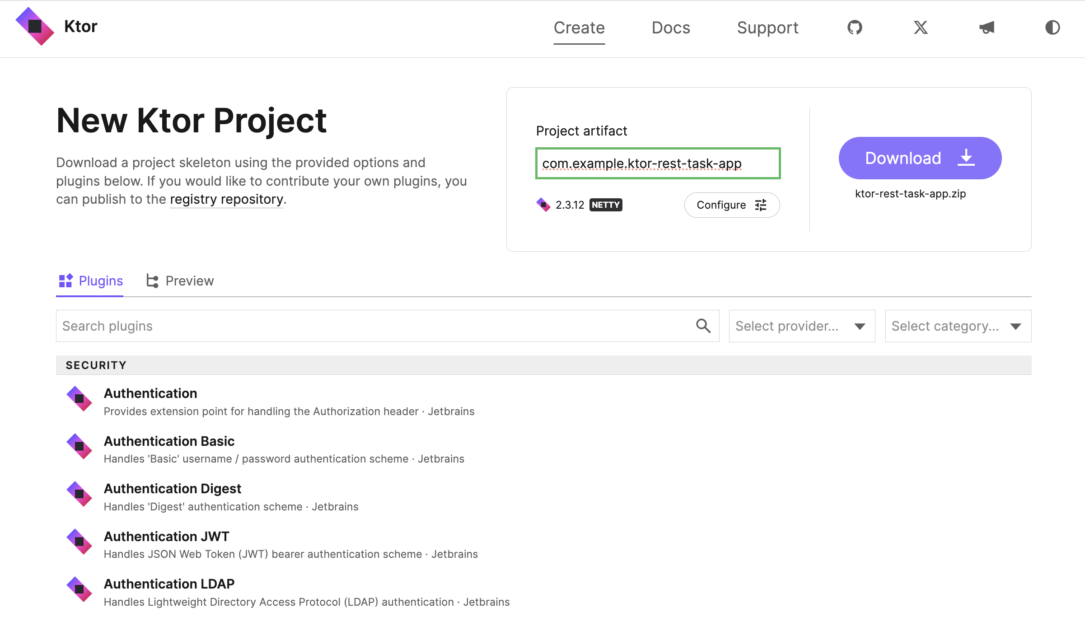
Task: Click the registry repository link
Action: coord(226,199)
